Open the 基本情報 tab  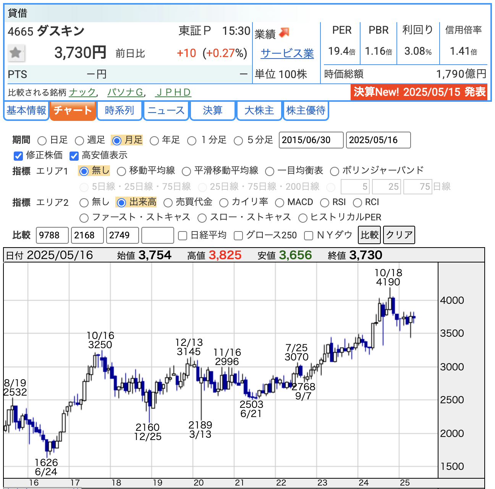pyautogui.click(x=26, y=111)
